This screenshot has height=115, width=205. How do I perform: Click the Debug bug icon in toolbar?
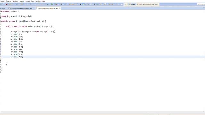click(x=47, y=4)
